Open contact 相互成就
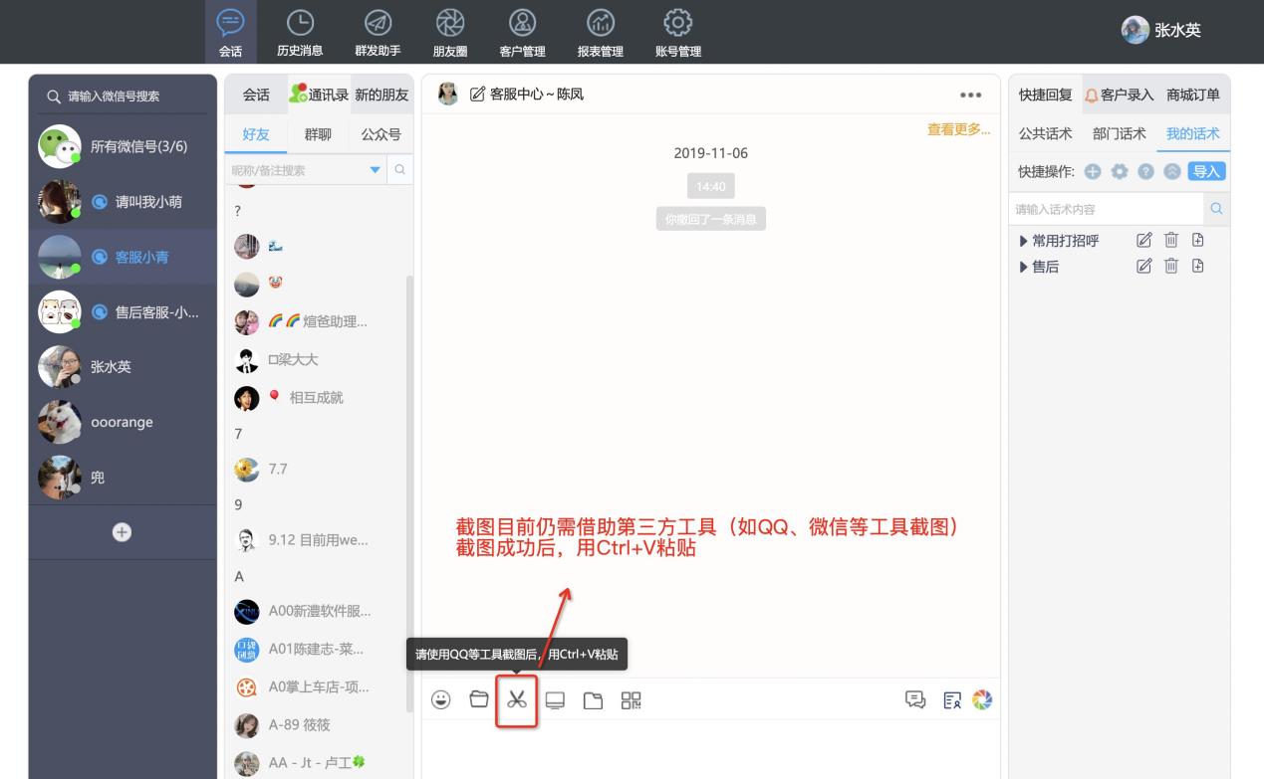The height and width of the screenshot is (779, 1264). 315,397
